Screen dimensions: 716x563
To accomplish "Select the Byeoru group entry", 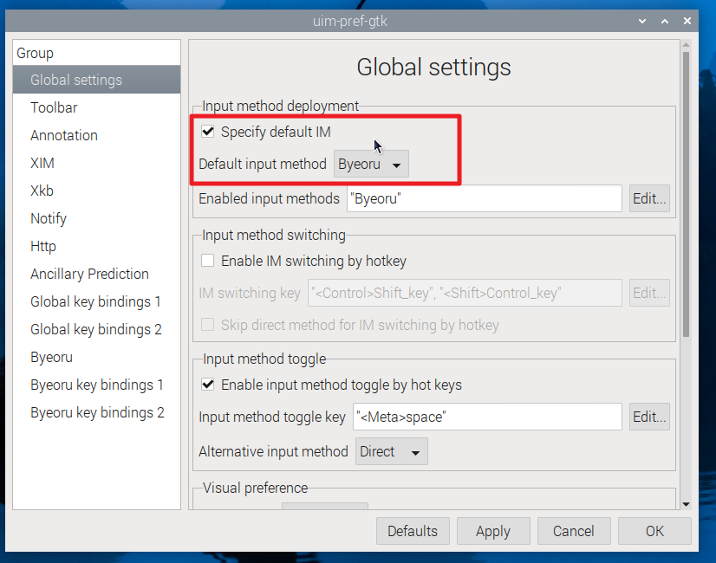I will [x=97, y=357].
